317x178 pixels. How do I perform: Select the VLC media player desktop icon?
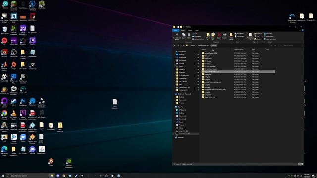[14, 115]
